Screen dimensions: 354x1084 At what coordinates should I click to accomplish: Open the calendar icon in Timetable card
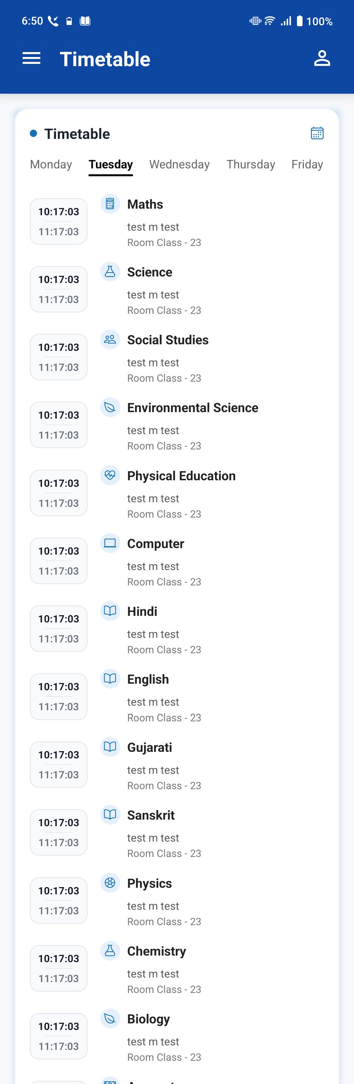coord(317,133)
